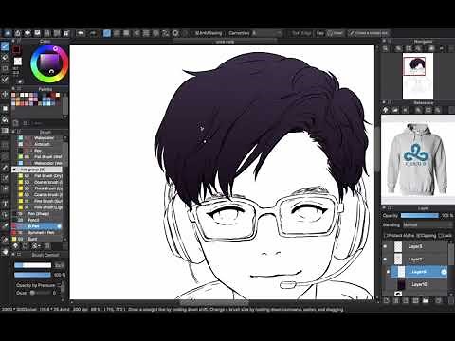455x341 pixels.
Task: Select the Watercolor brush row
Action: (37, 138)
